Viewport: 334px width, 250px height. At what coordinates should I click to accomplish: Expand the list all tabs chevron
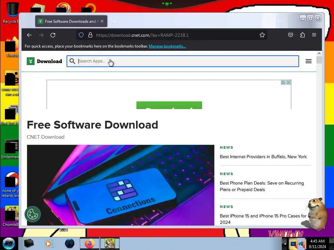coord(280,21)
